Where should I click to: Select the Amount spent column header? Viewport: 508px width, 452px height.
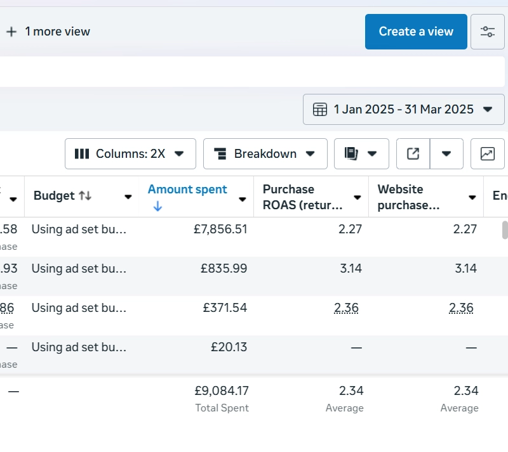187,190
